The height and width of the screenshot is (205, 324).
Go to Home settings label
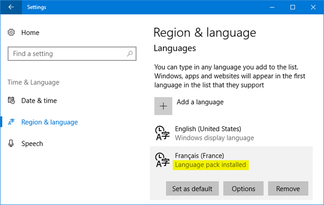point(30,32)
